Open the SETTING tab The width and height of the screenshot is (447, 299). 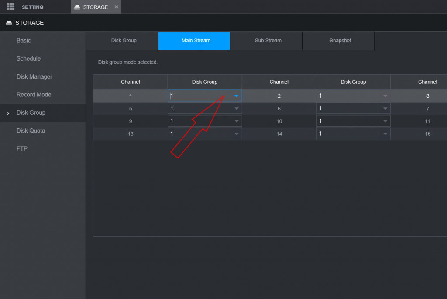coord(32,7)
